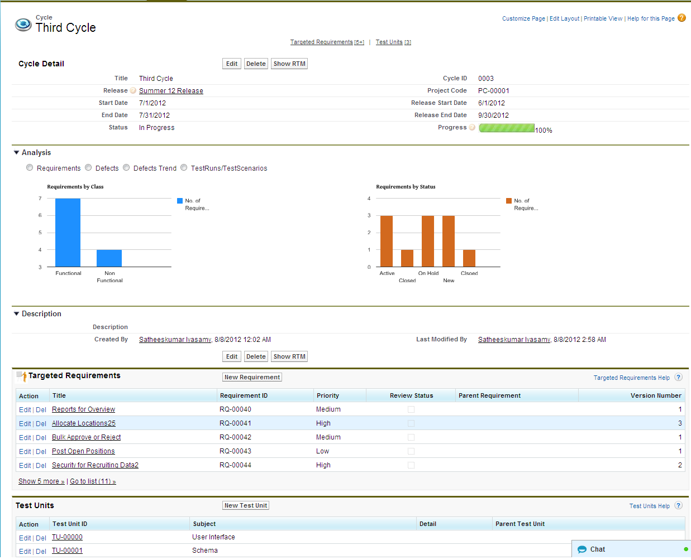691x560 pixels.
Task: Select the TestRuns/TestScenarios radio button
Action: click(184, 167)
